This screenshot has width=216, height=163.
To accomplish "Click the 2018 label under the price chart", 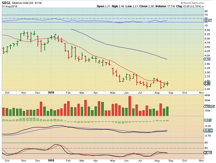I will [51, 93].
